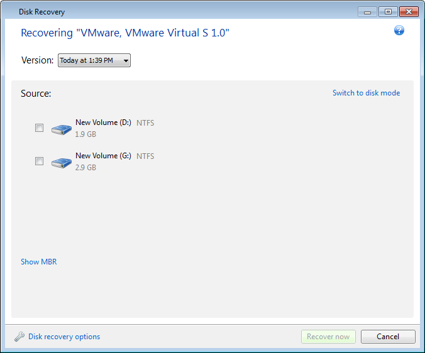Select the New Volume (G:) label

103,156
